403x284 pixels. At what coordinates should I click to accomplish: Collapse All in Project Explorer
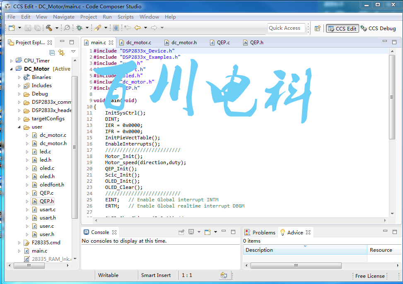(x=52, y=53)
